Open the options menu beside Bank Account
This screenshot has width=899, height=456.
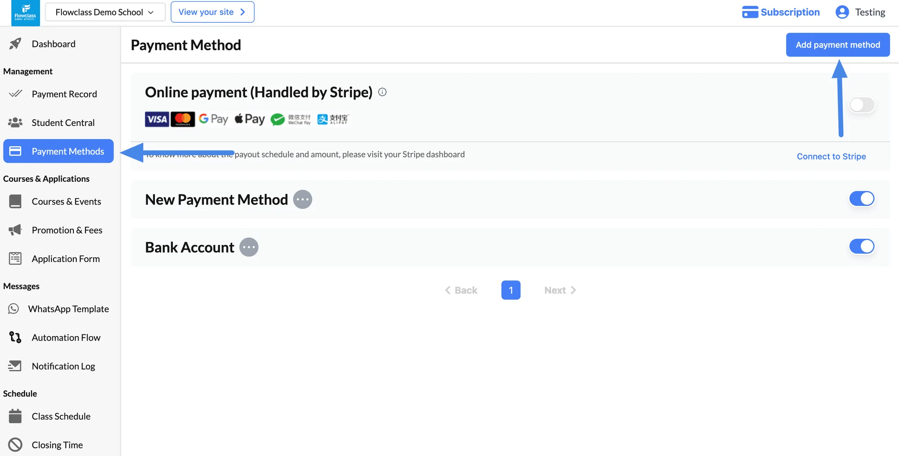tap(248, 247)
